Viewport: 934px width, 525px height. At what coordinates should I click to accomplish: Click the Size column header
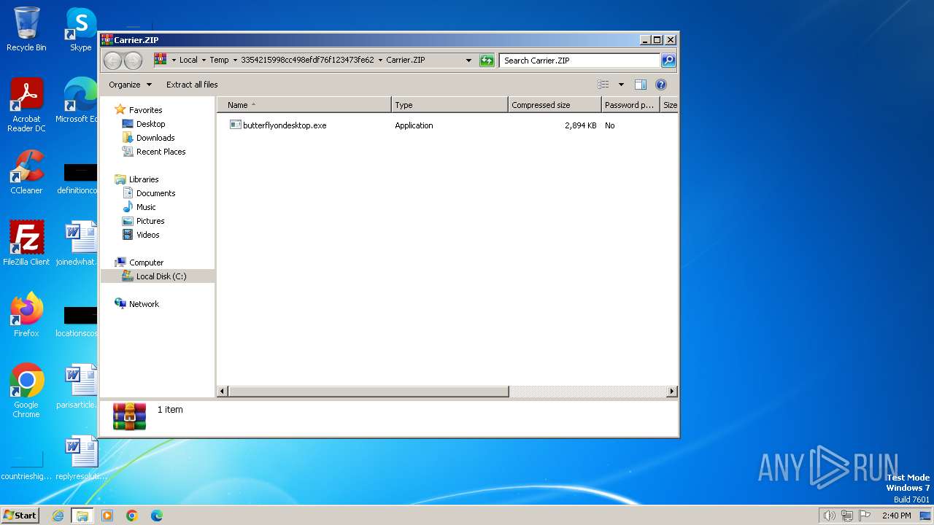tap(669, 105)
